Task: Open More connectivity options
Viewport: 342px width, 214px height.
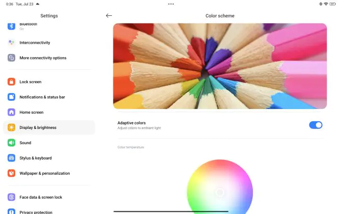Action: pyautogui.click(x=49, y=58)
